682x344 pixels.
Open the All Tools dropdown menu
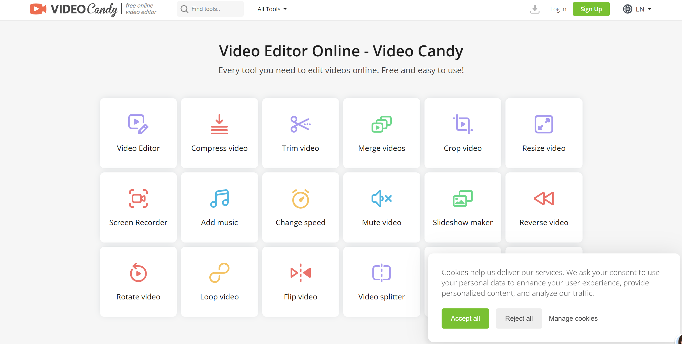pos(272,9)
